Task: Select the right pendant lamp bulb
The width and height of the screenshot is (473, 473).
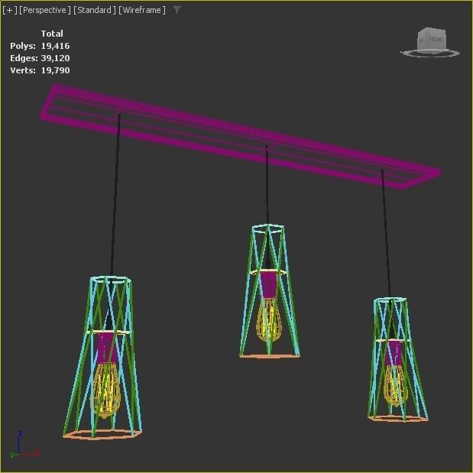Action: 395,386
